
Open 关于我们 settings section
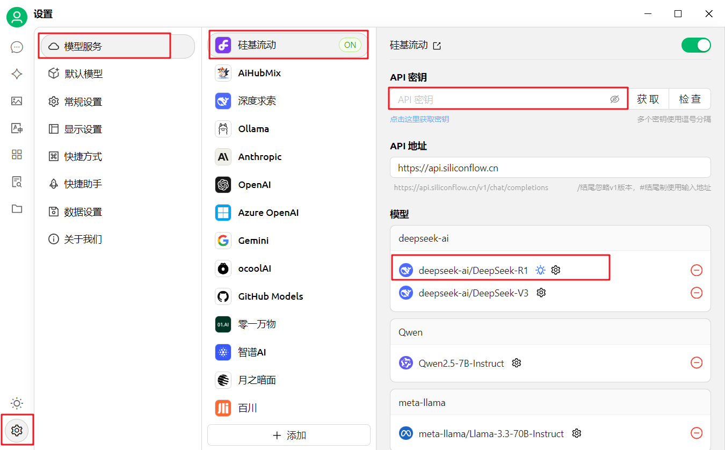click(x=117, y=239)
